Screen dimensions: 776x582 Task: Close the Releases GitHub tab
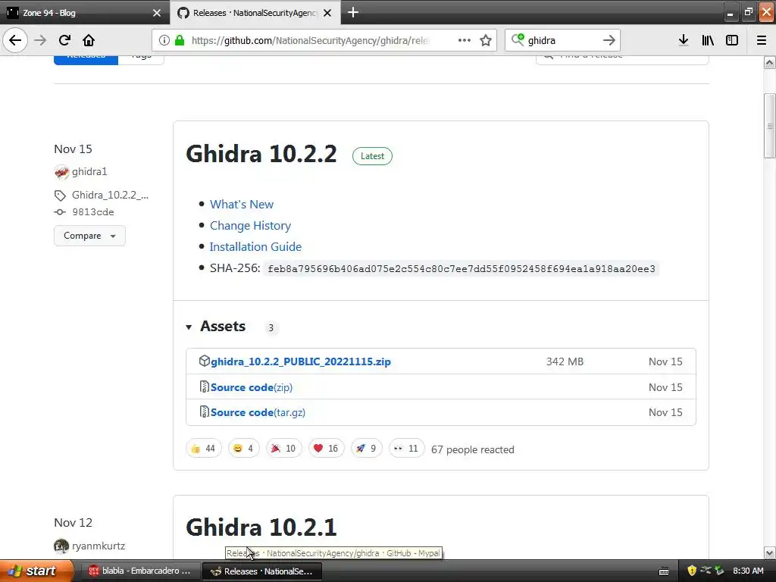click(327, 13)
